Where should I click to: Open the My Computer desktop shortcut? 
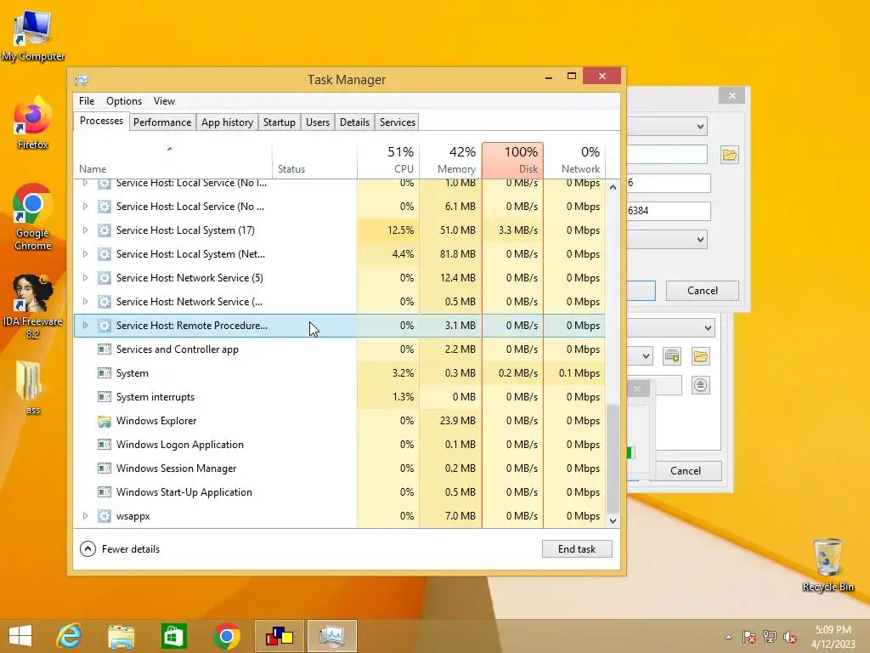[x=33, y=35]
